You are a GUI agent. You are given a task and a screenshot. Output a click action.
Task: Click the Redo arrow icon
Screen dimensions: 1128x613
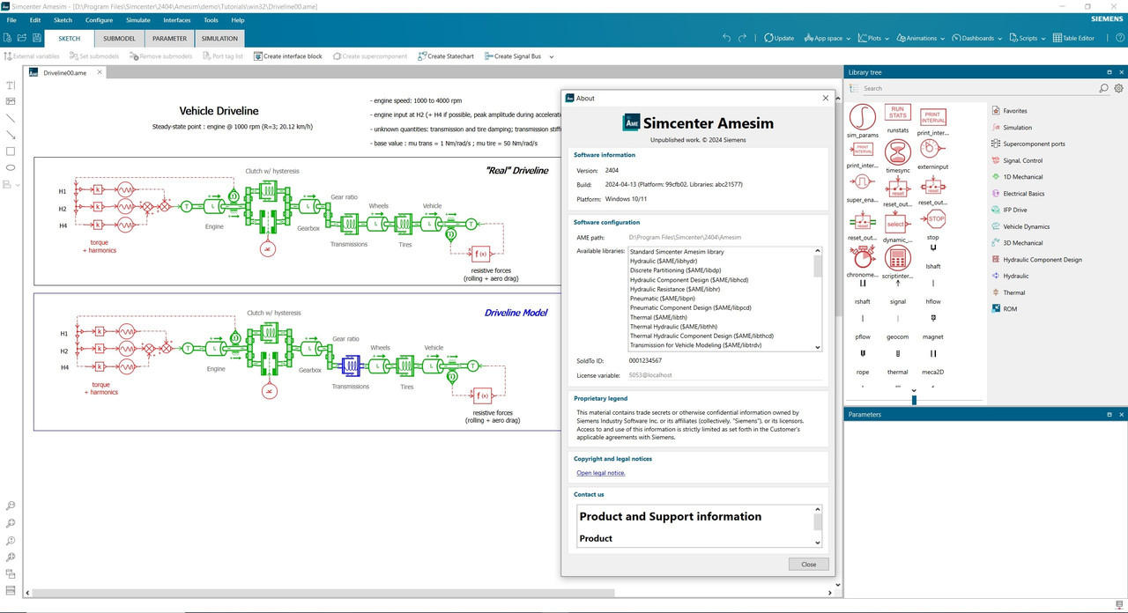[742, 38]
